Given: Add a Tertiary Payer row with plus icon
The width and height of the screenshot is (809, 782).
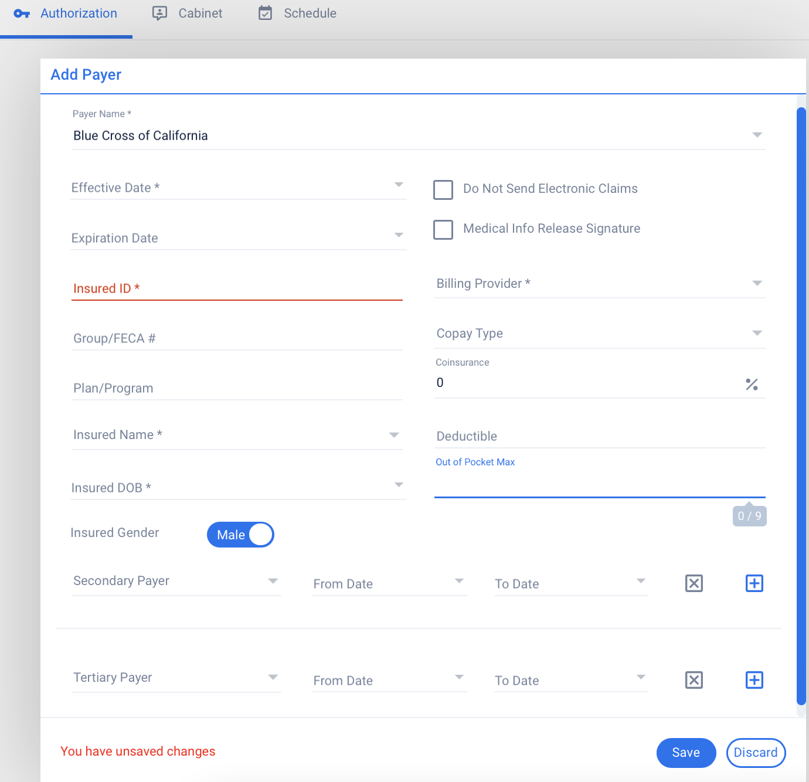Looking at the screenshot, I should 754,680.
